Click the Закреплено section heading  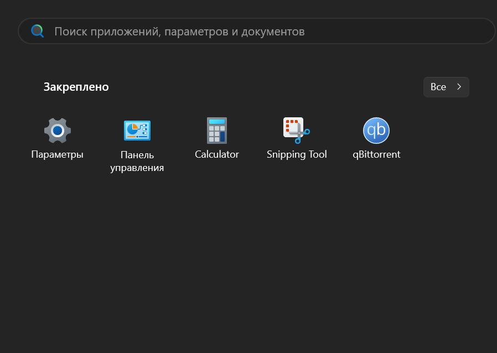click(76, 87)
